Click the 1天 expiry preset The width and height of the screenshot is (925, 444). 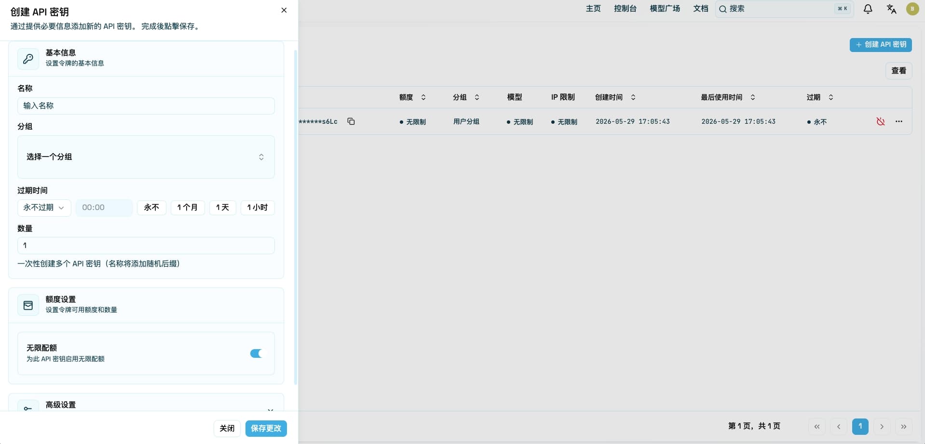click(222, 208)
